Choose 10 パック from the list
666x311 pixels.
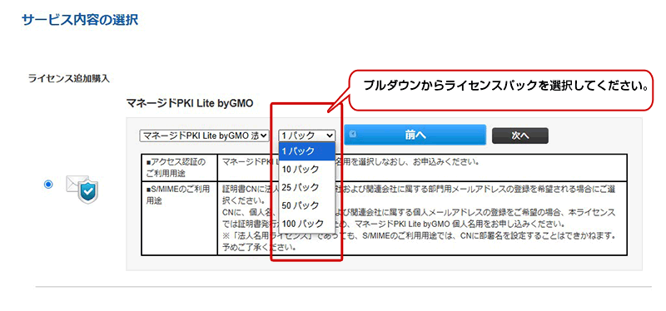[306, 170]
